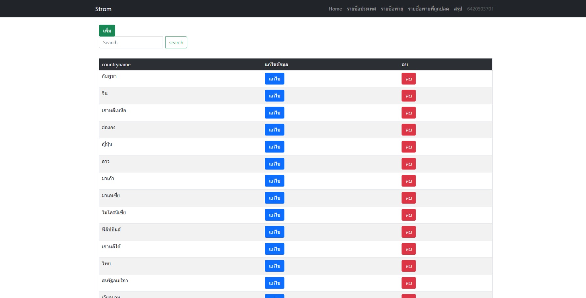Image resolution: width=586 pixels, height=298 pixels.
Task: Click inside the Search text field
Action: coord(131,42)
